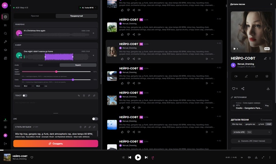Viewport: 276px width, 164px height.
Task: Play the One night I didn't wanna go home cover
Action: (19, 55)
